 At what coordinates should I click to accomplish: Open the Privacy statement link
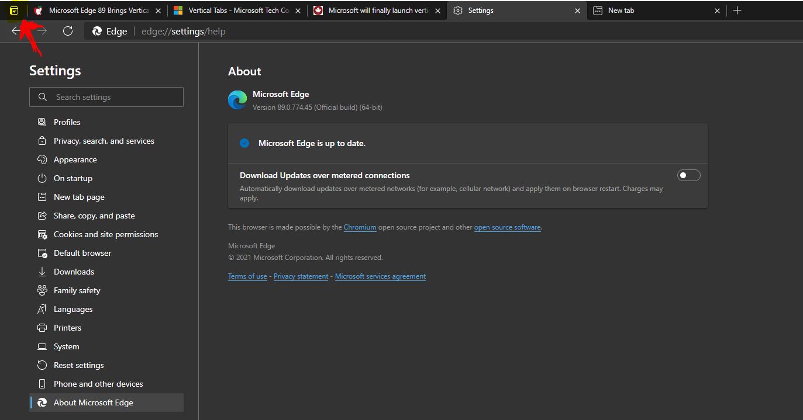301,276
